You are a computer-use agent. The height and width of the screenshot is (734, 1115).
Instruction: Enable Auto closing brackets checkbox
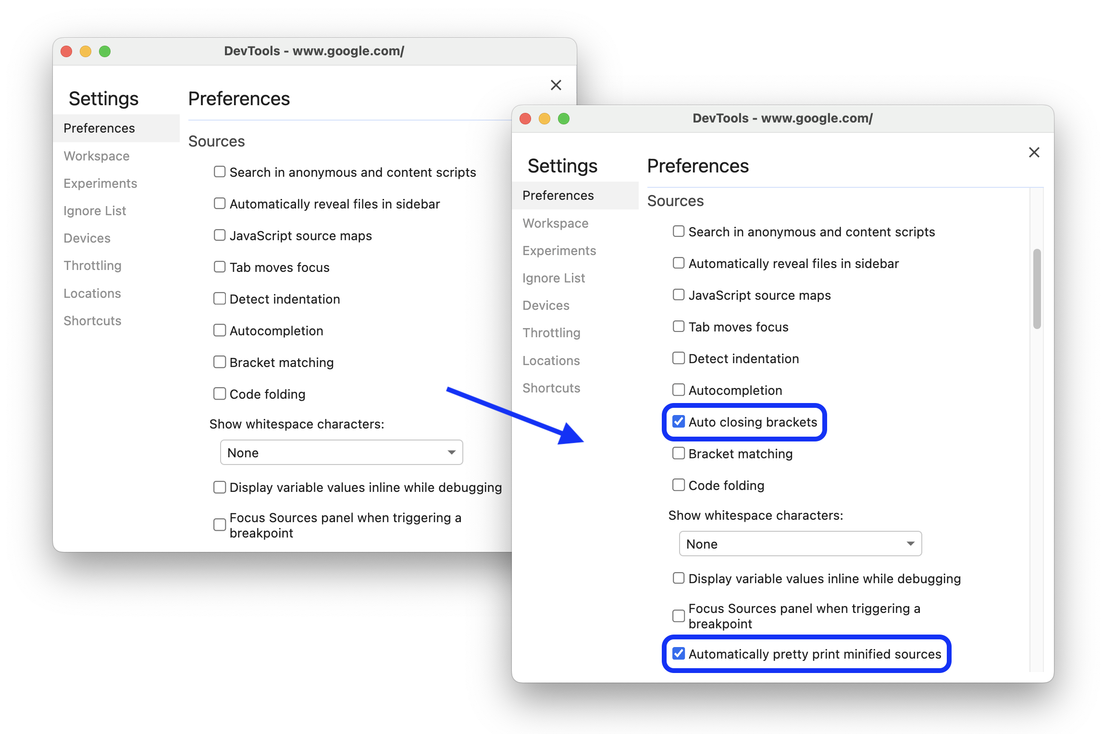[678, 422]
